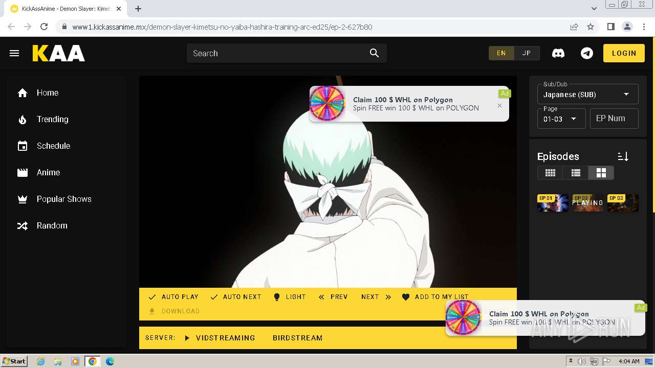Viewport: 655px width, 368px height.
Task: Click ADD TO MY LIST
Action: 435,297
